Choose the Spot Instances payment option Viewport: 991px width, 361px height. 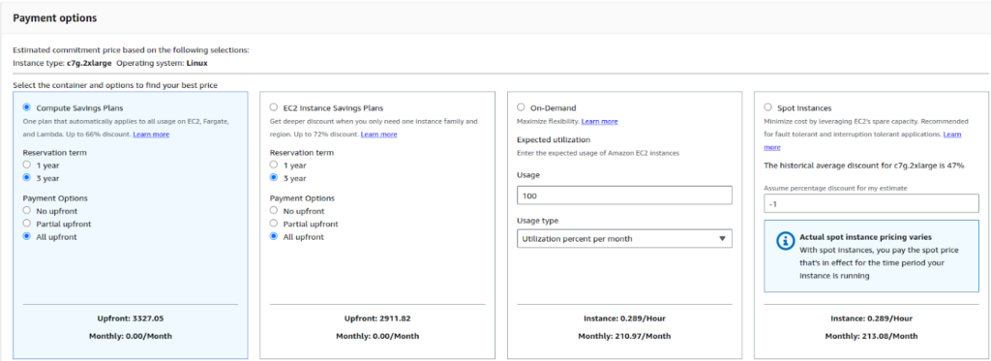pos(767,107)
